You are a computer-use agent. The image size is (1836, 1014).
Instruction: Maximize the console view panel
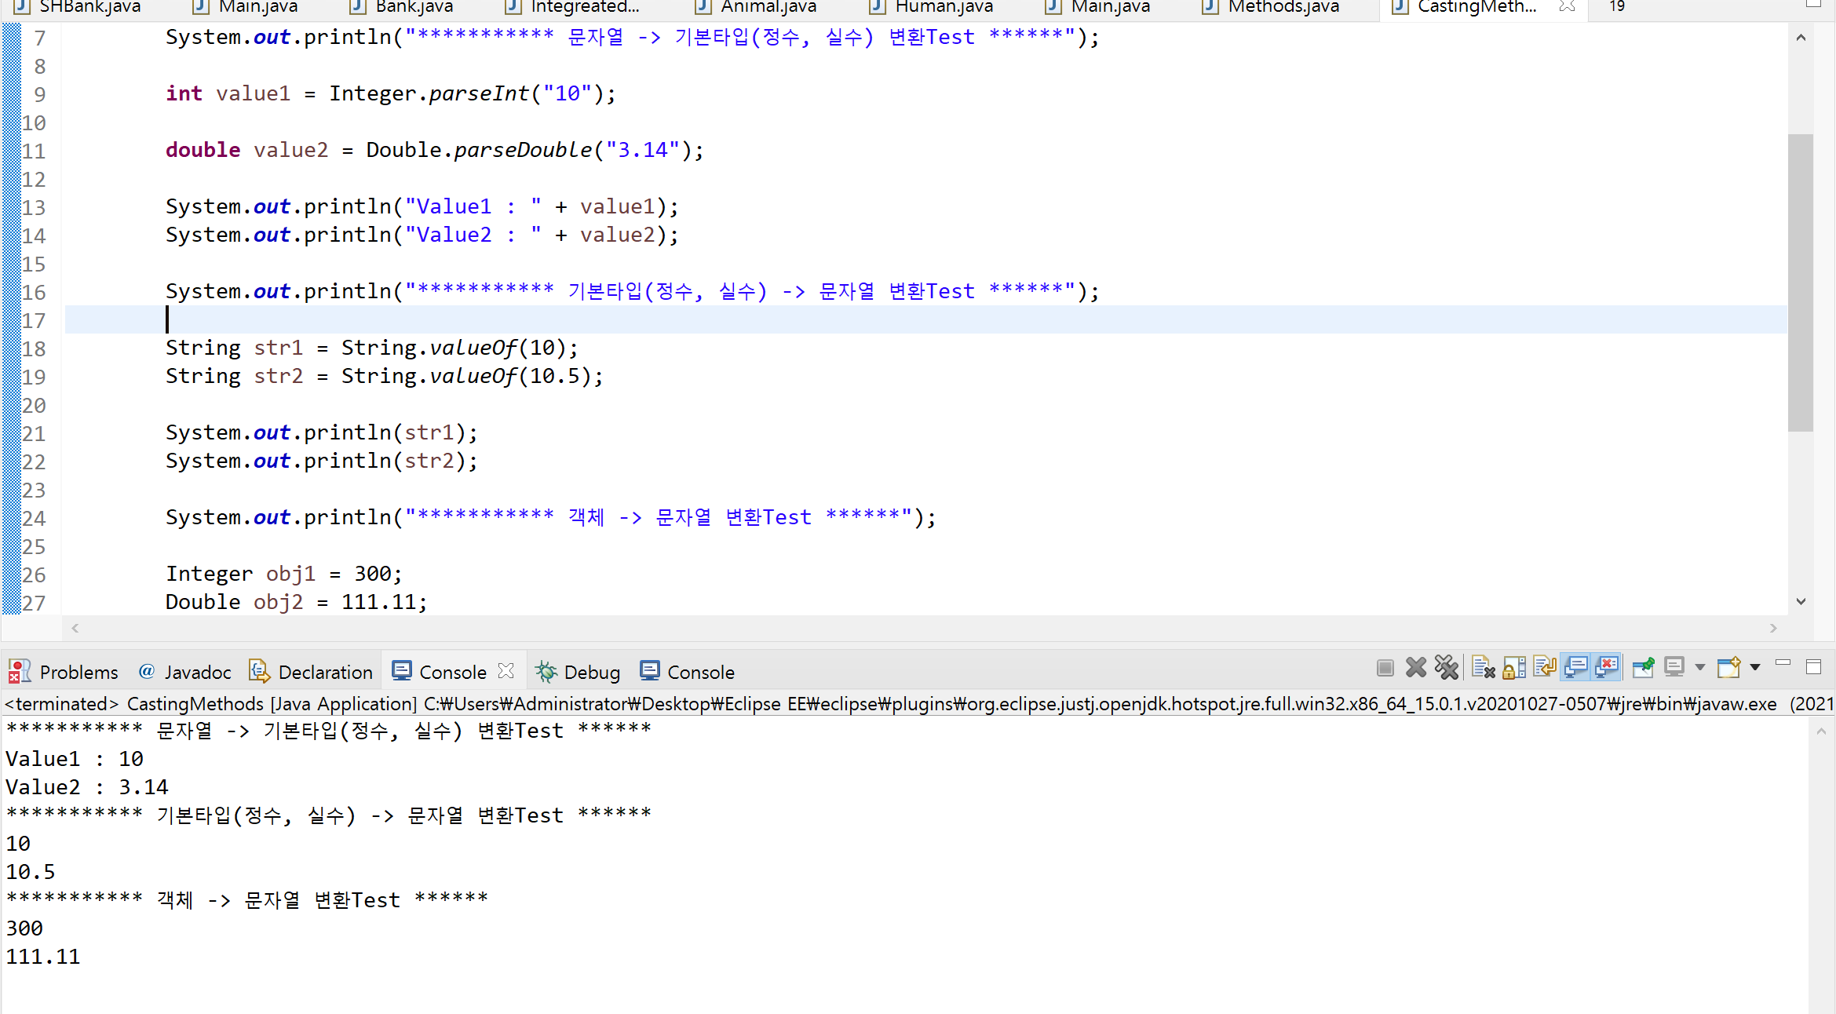1813,667
